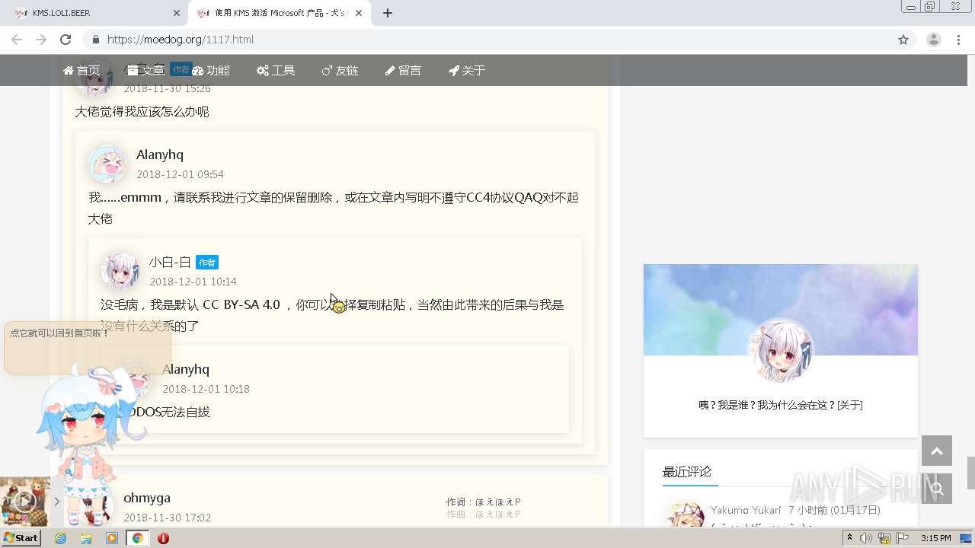Viewport: 975px width, 548px height.
Task: Restore down the browser window
Action: pos(930,6)
